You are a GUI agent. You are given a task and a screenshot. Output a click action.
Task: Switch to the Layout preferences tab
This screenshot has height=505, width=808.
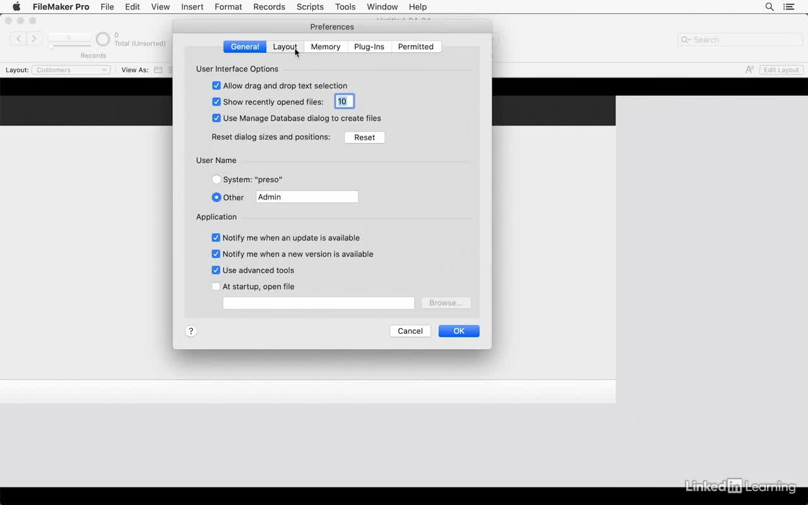[x=285, y=47]
